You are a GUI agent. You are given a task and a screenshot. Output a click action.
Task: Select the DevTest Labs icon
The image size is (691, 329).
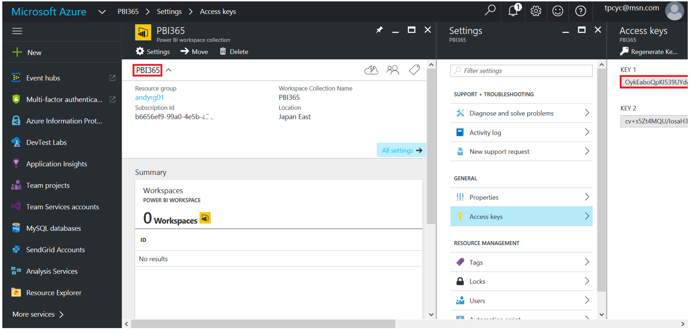click(x=16, y=142)
